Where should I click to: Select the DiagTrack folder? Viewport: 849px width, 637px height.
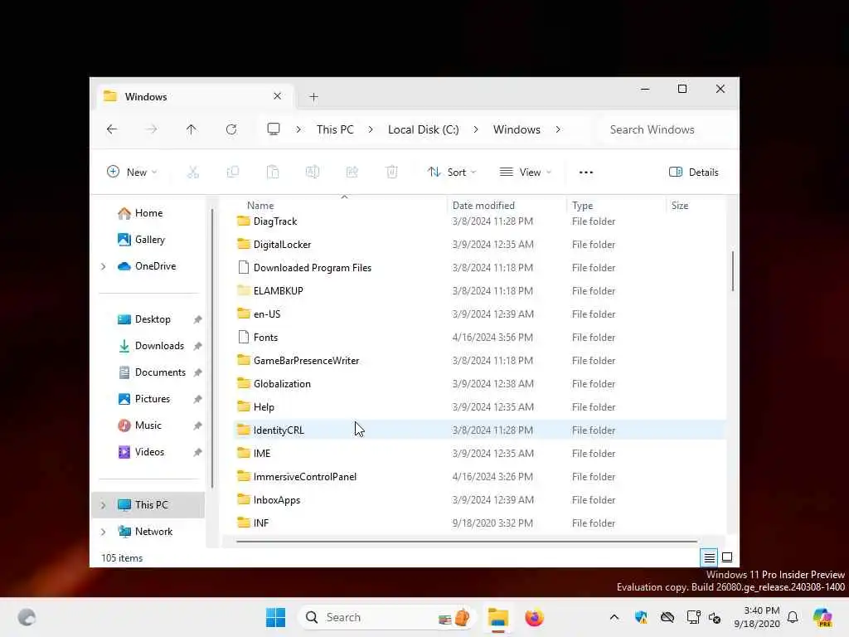[479, 221]
